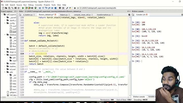
Task: Click line 114 in the editor
Action: 76,54
